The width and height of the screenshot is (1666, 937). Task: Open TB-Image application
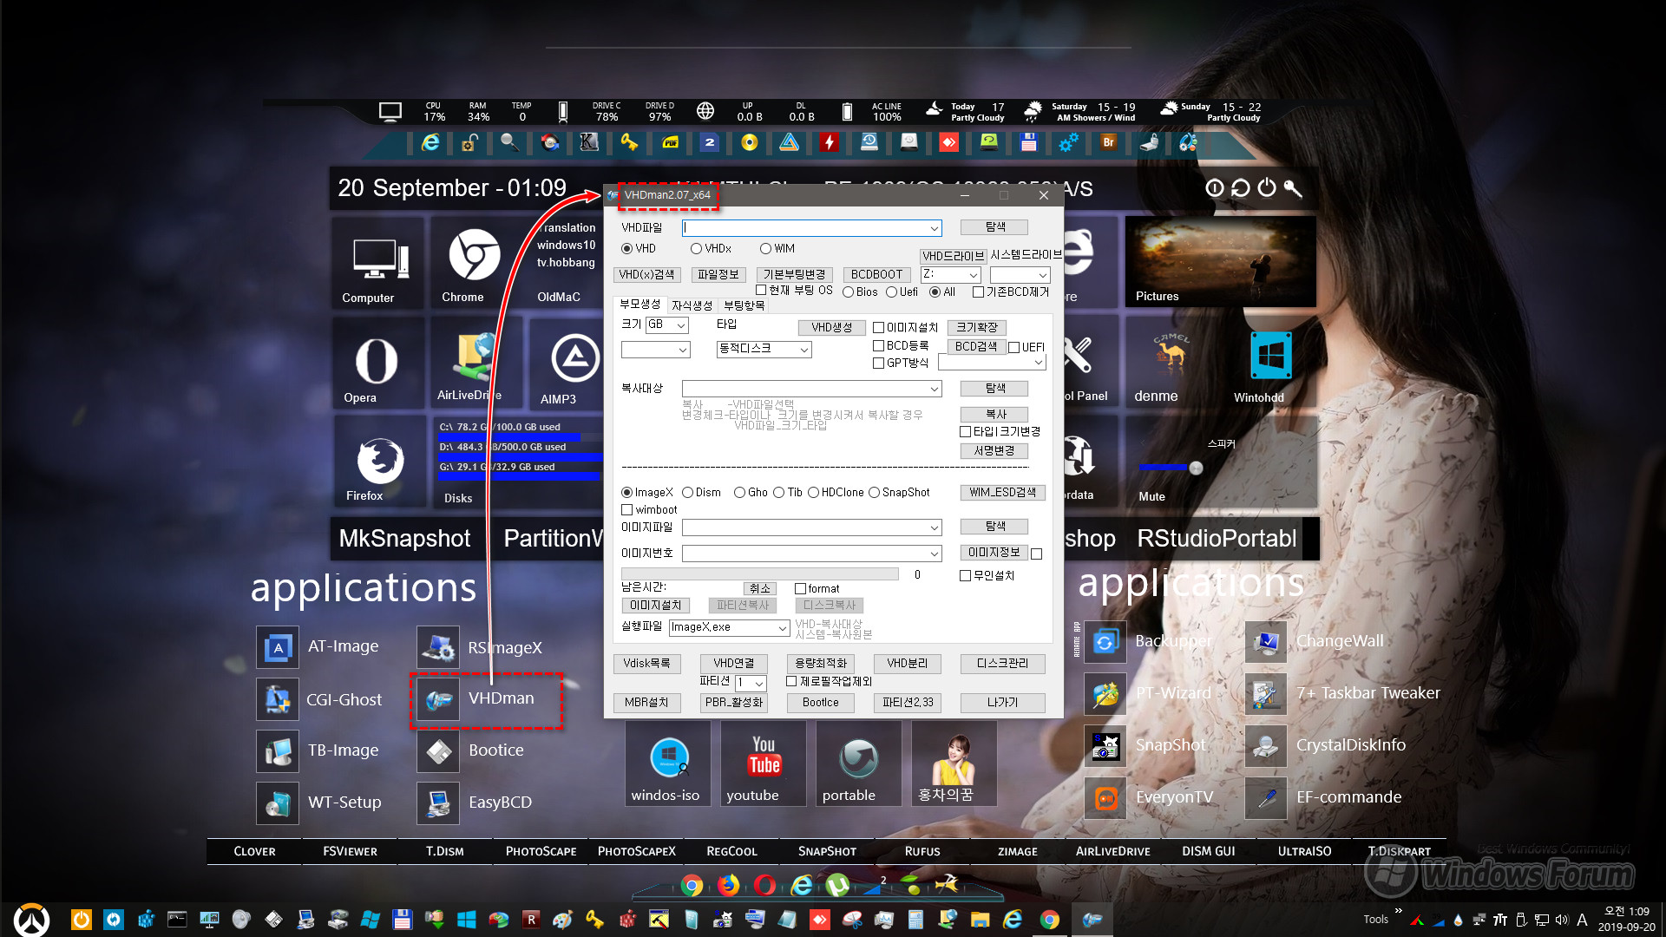click(x=278, y=751)
